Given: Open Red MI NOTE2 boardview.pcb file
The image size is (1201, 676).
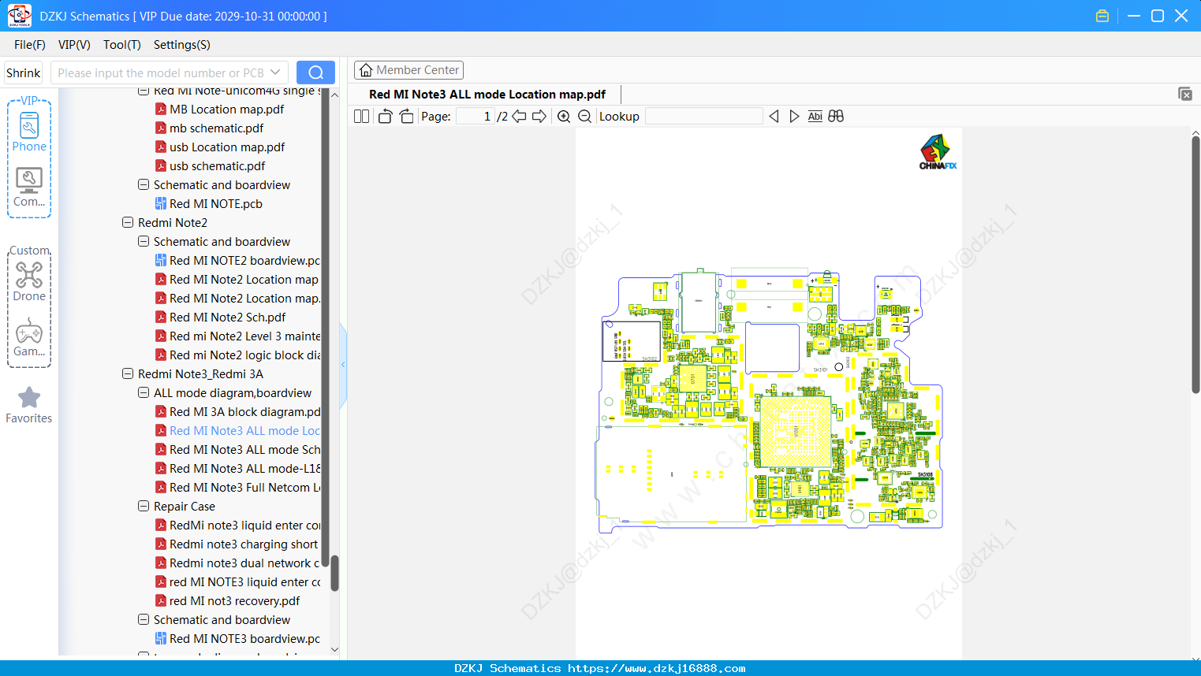Looking at the screenshot, I should click(237, 261).
